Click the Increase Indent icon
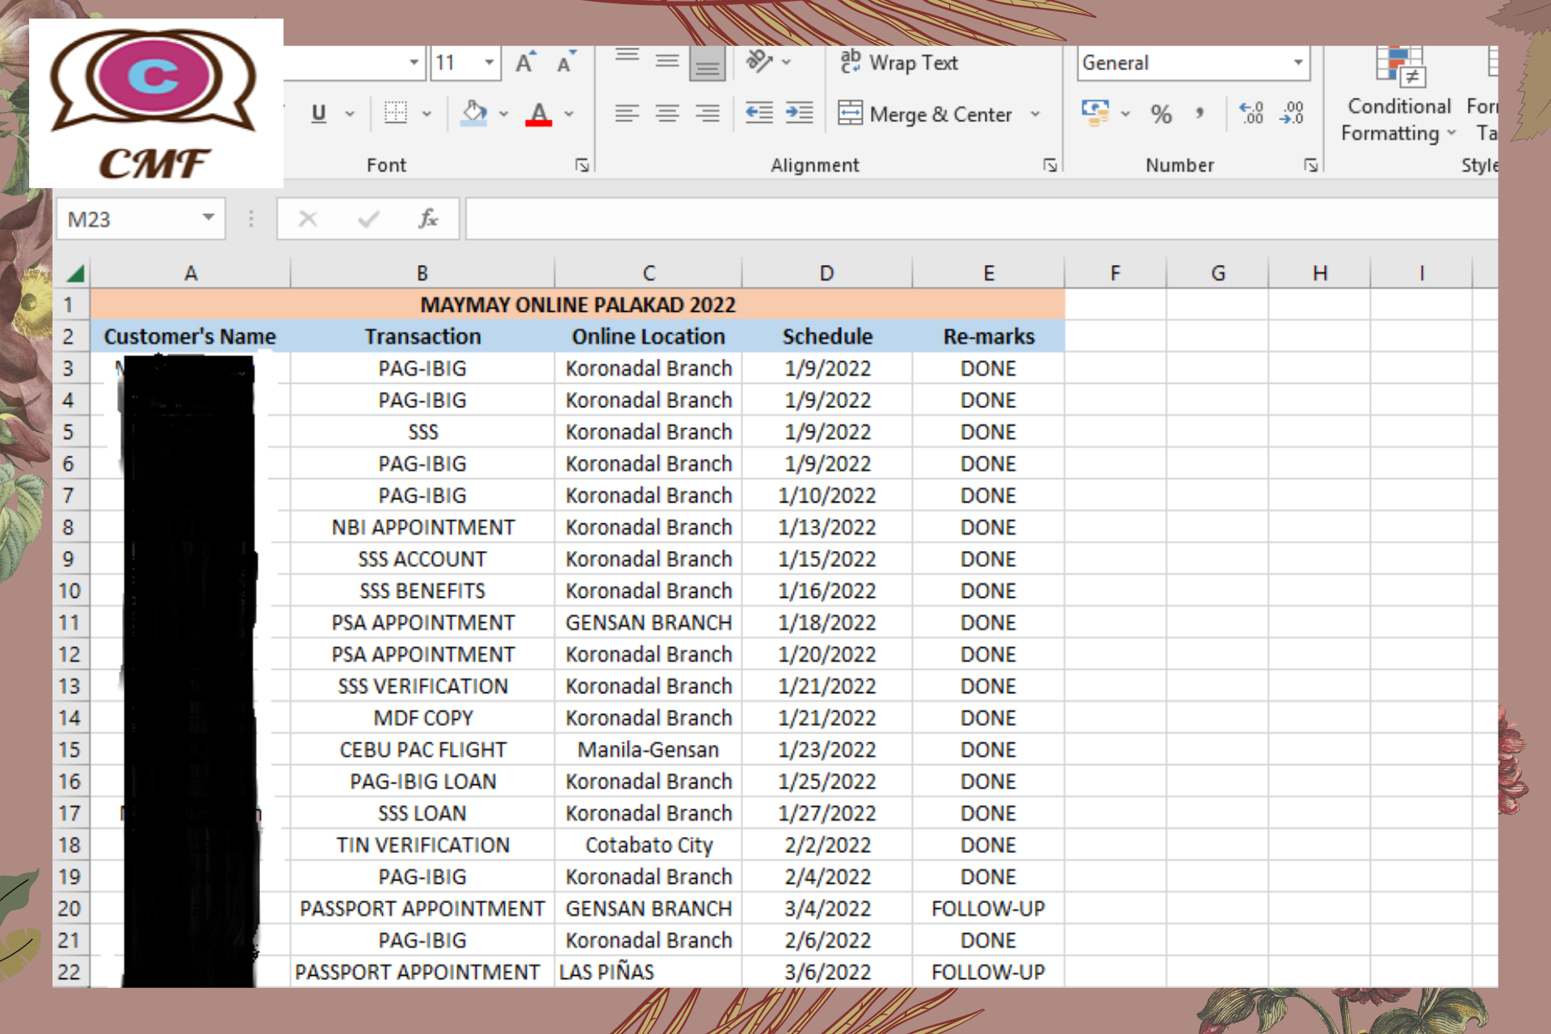1551x1034 pixels. coord(799,113)
